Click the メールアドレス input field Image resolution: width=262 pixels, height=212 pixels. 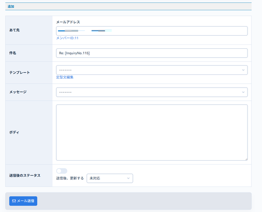[152, 31]
